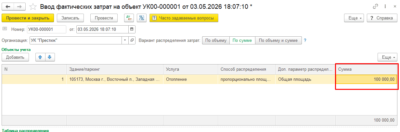This screenshot has height=132, width=400.
Task: Select По сумме distribution variant
Action: click(x=242, y=41)
